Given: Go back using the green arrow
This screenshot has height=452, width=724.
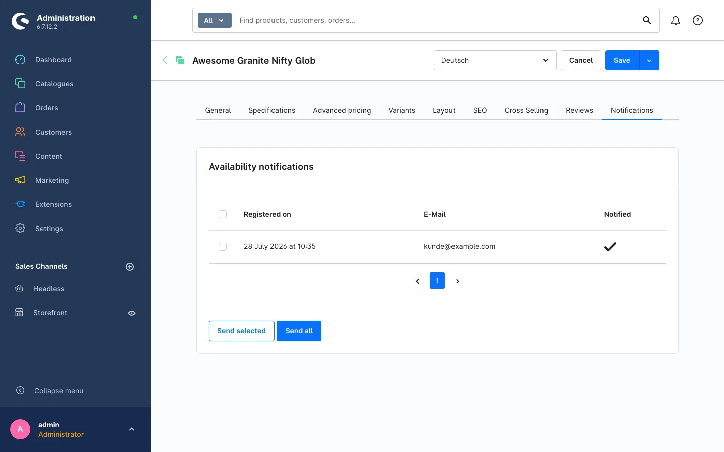Looking at the screenshot, I should [165, 60].
